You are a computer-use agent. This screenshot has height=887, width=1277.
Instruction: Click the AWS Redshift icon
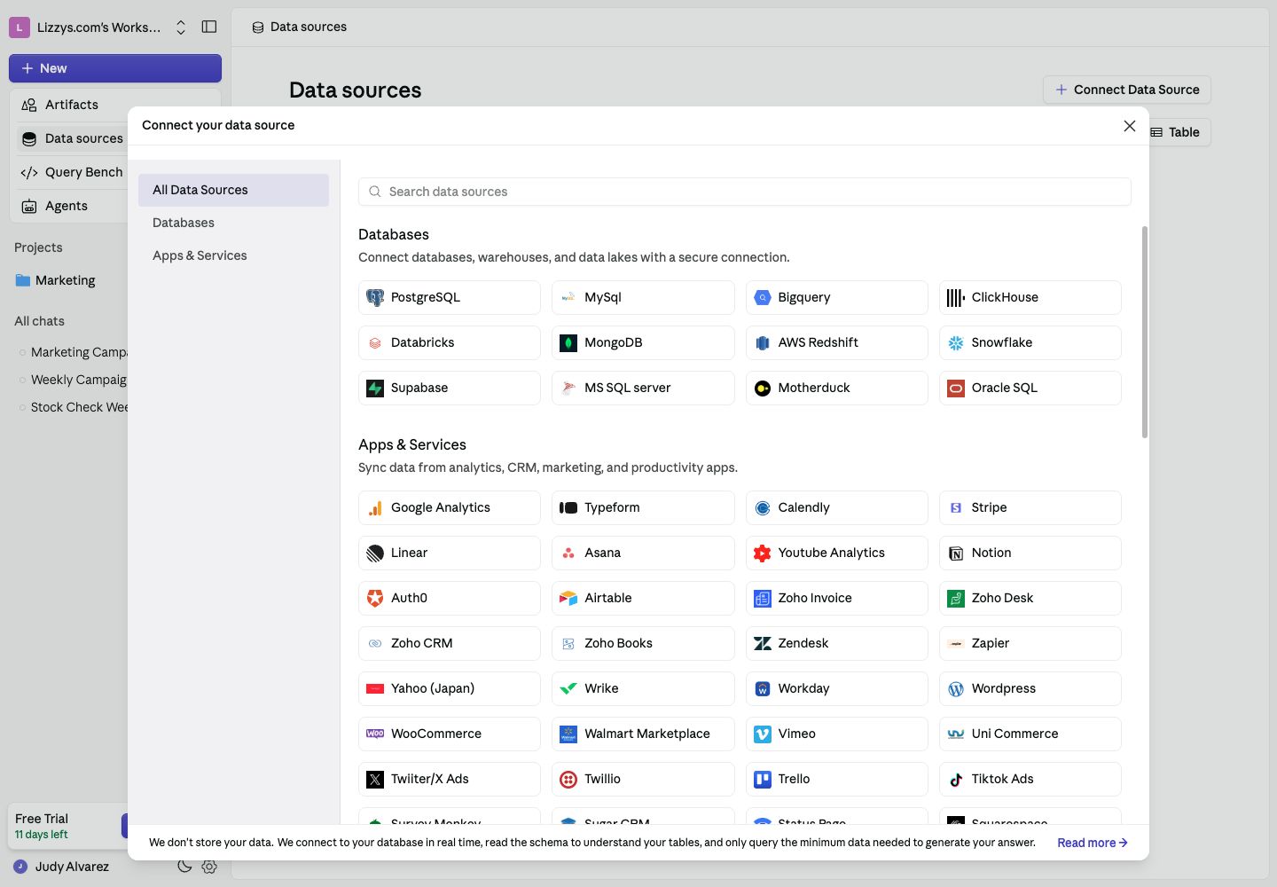[x=763, y=343]
